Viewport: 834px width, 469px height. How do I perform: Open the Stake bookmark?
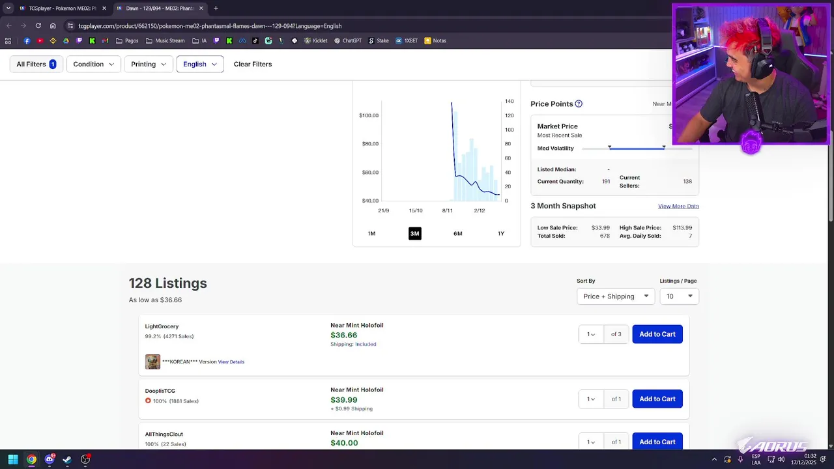(378, 40)
